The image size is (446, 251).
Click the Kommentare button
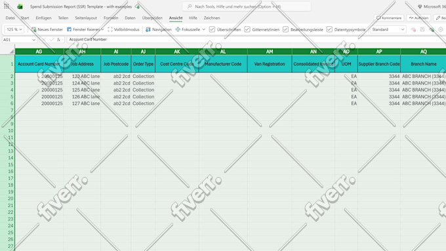click(389, 18)
